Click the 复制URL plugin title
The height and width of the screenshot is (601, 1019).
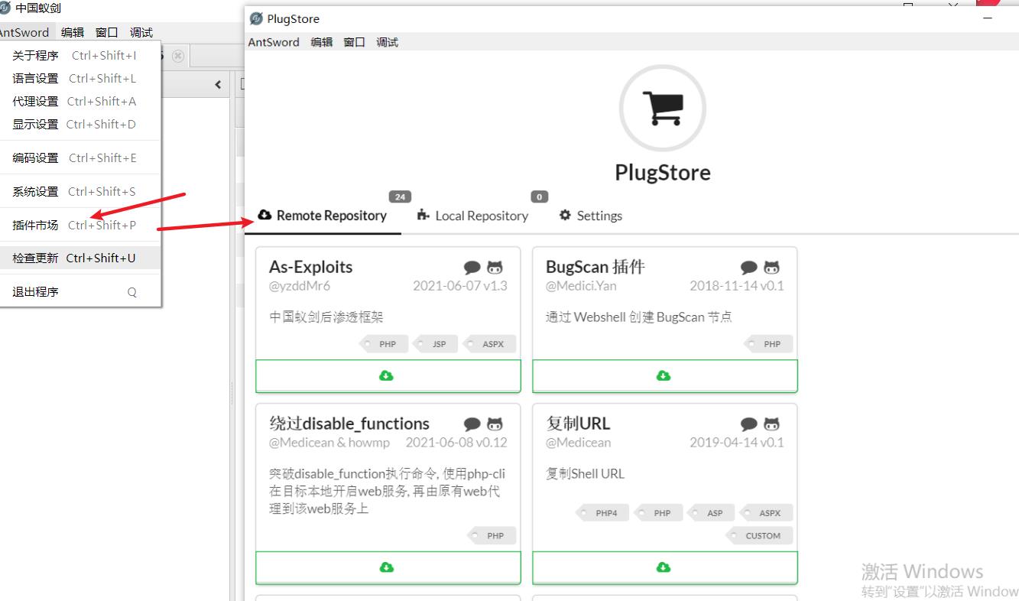click(x=578, y=424)
